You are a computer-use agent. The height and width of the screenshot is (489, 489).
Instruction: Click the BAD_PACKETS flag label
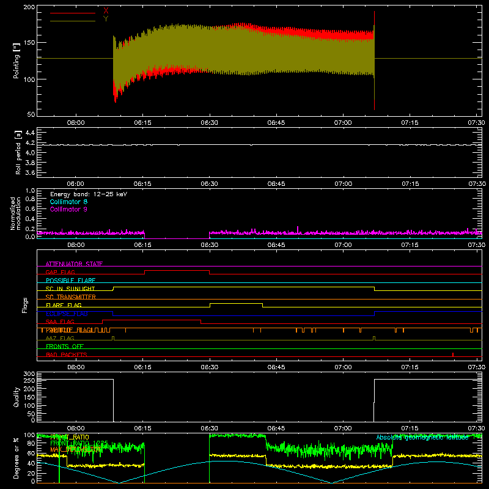point(67,355)
